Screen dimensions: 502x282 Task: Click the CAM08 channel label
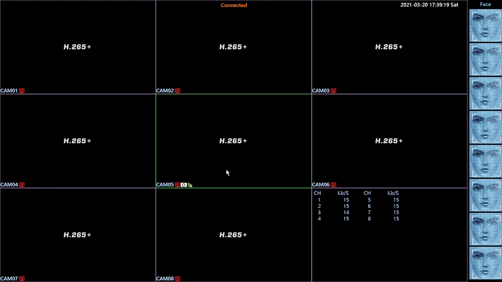(165, 278)
